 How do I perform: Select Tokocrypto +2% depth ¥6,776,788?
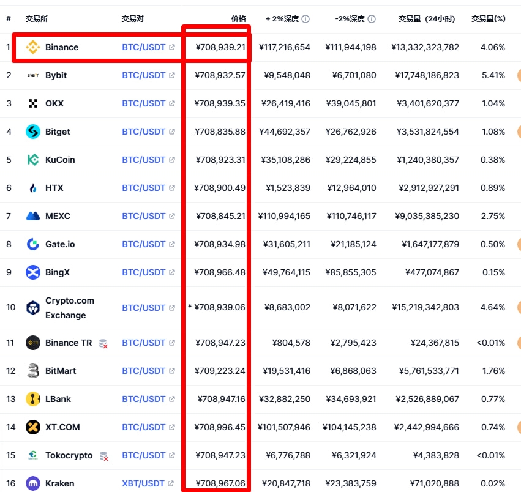pyautogui.click(x=288, y=455)
